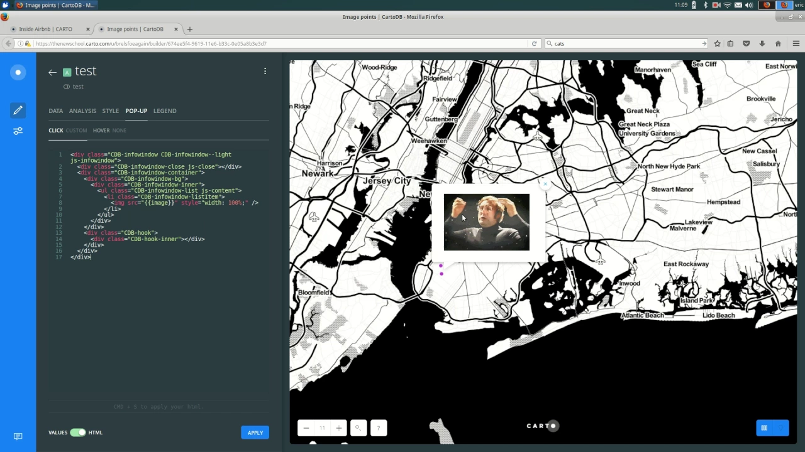Image resolution: width=805 pixels, height=452 pixels.
Task: Click the closing </div> on line 17
Action: pyautogui.click(x=80, y=257)
